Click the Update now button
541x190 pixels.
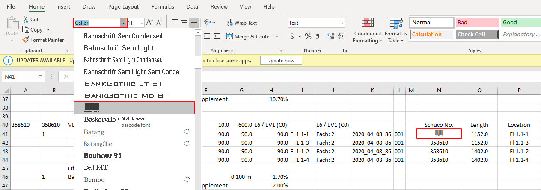click(281, 60)
